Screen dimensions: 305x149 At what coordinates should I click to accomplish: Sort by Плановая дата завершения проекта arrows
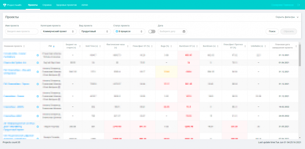click(x=296, y=46)
